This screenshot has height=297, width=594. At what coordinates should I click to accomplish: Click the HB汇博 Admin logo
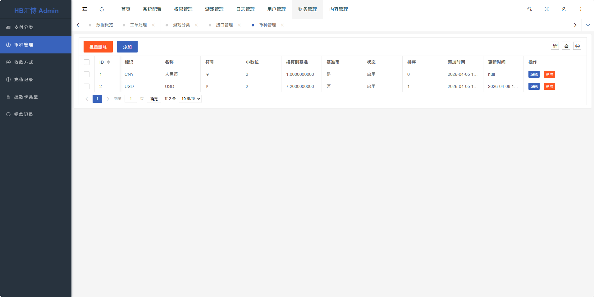pyautogui.click(x=36, y=11)
